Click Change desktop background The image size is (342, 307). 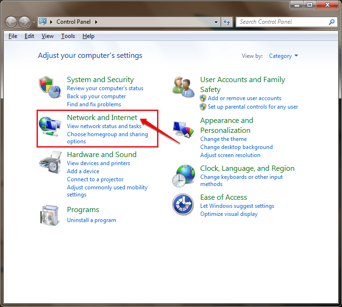point(236,147)
